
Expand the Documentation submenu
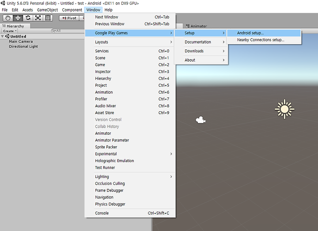pyautogui.click(x=201, y=42)
